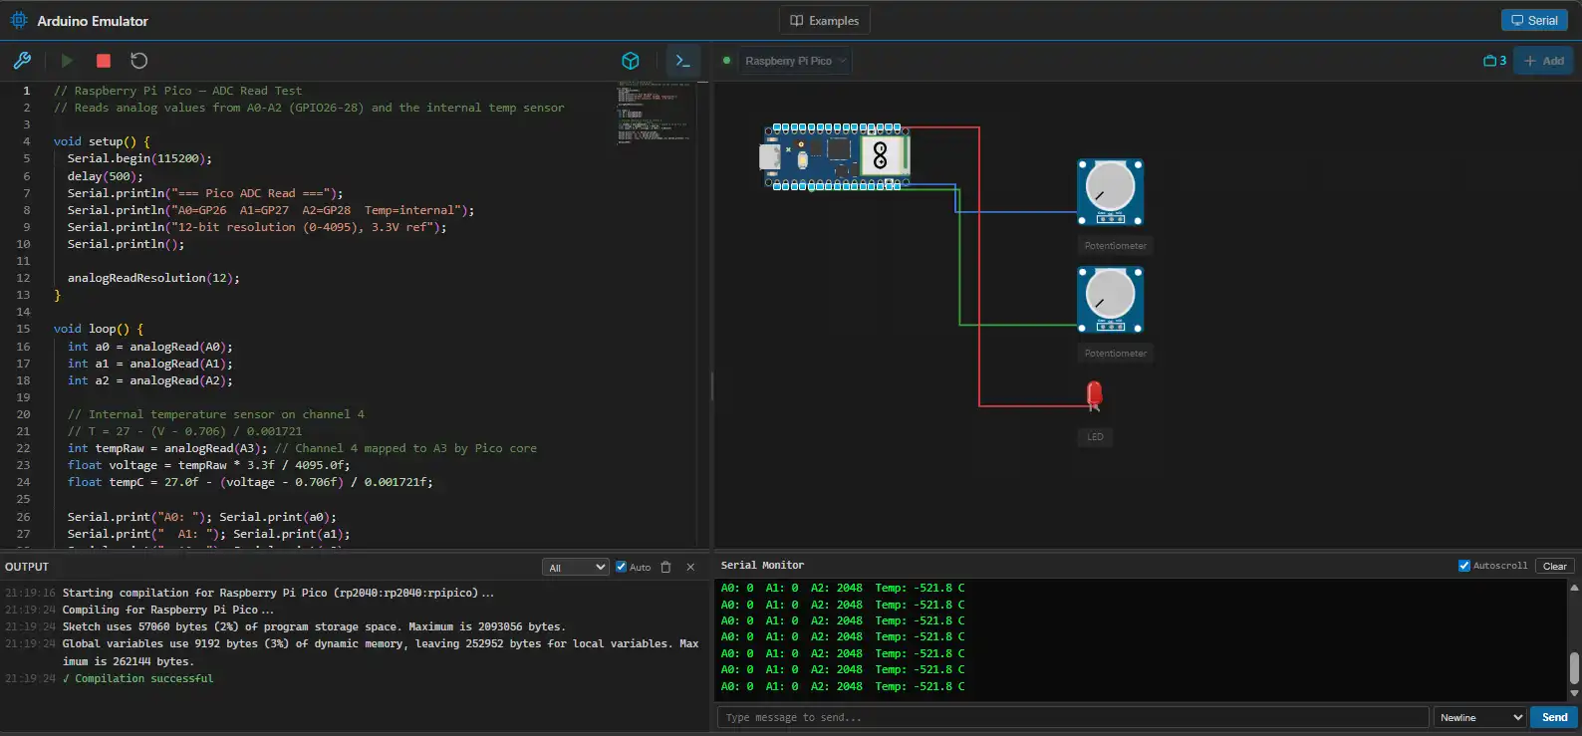Clear output with the trash icon
The image size is (1582, 736).
click(x=666, y=567)
